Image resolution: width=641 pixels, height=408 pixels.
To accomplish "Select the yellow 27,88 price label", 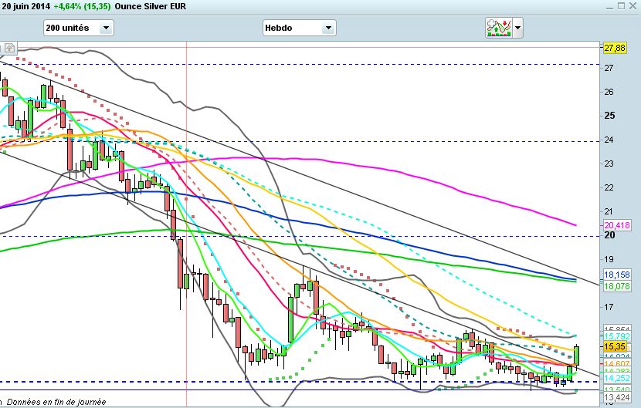I will point(615,48).
